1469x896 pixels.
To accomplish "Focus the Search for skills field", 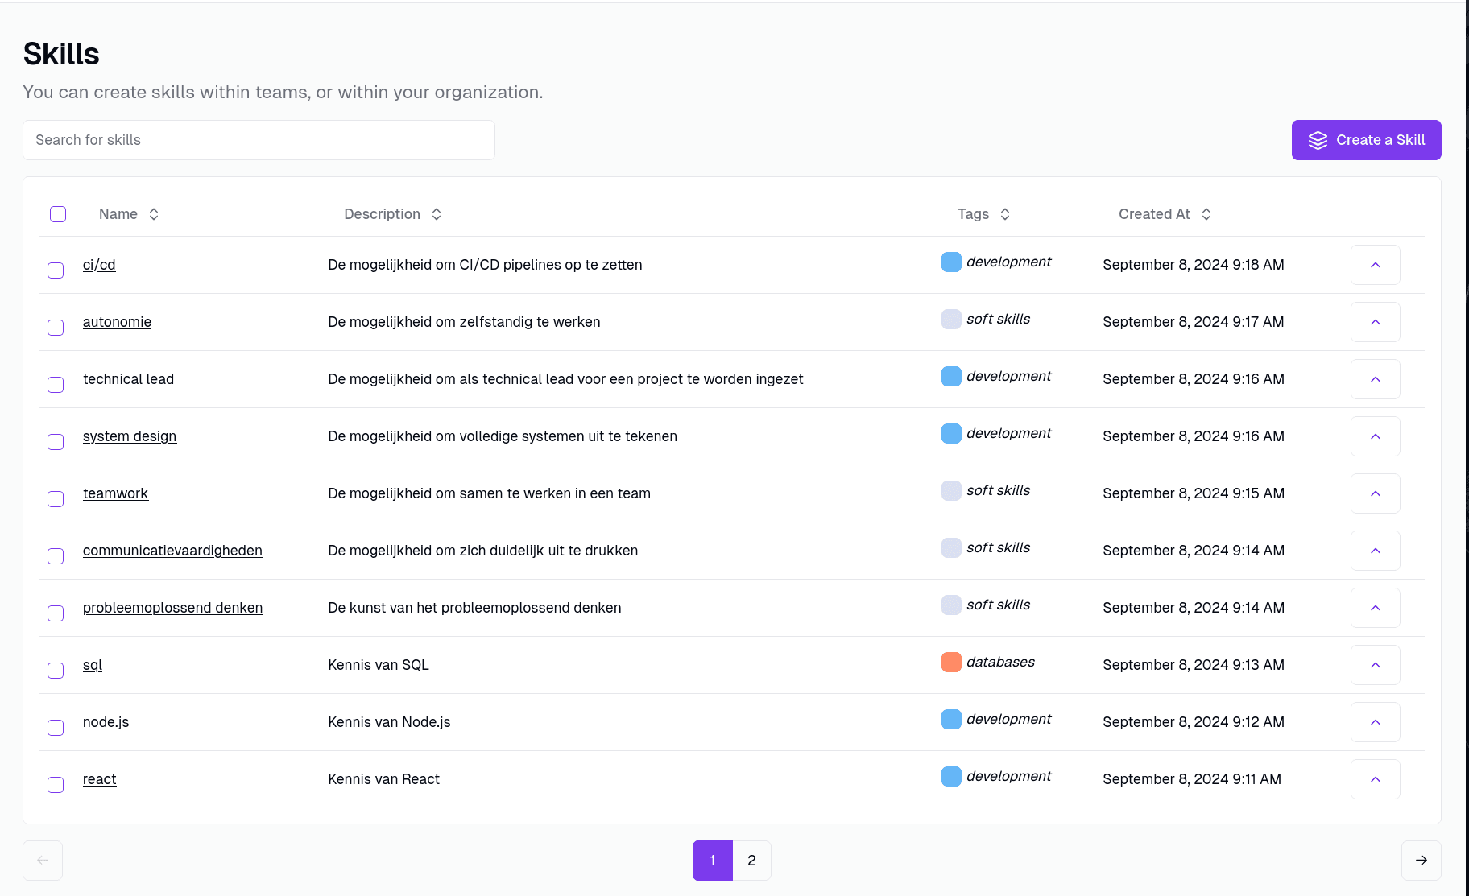I will pos(259,140).
